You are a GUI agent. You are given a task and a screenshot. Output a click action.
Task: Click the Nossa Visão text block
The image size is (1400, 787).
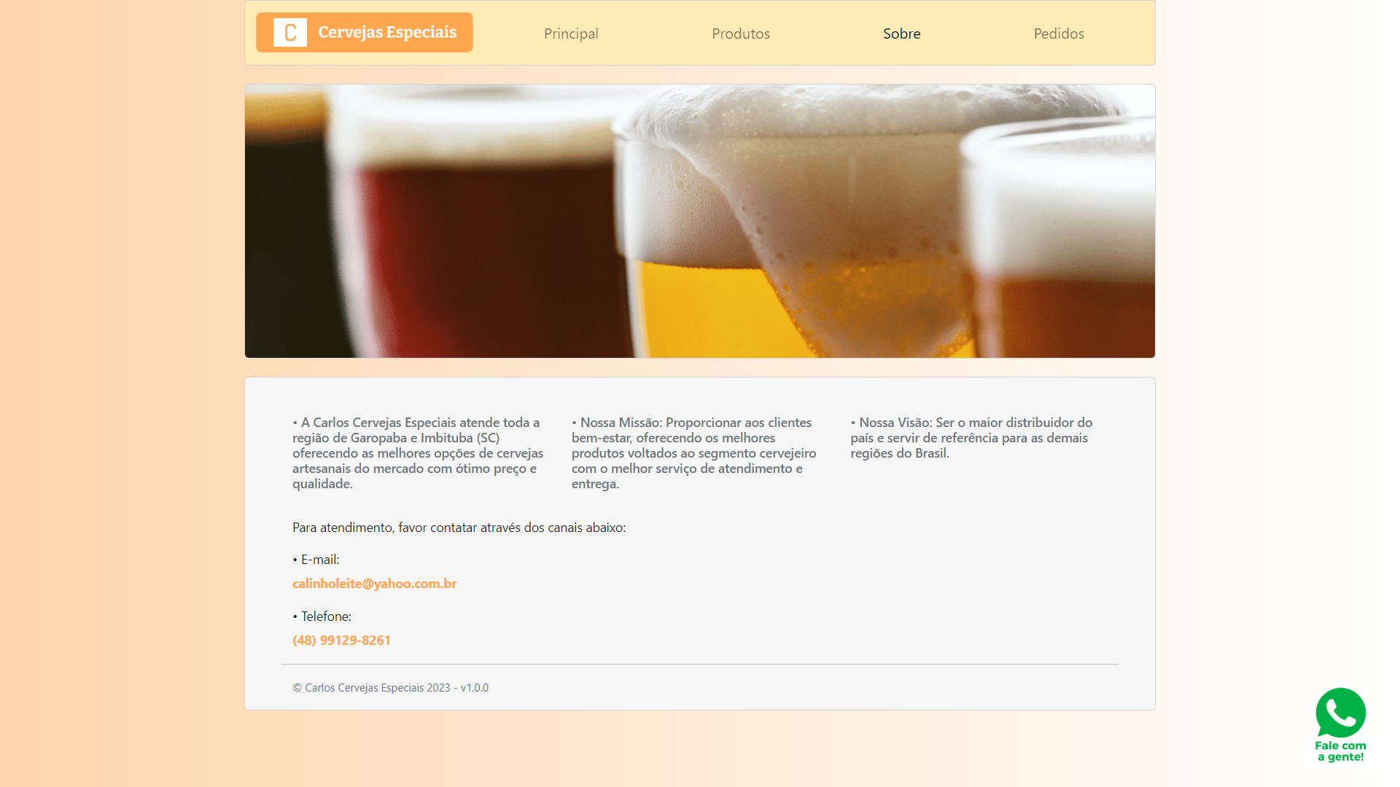coord(971,437)
